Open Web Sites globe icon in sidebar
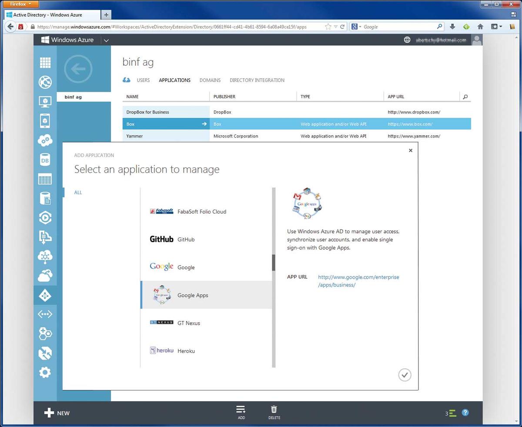Image resolution: width=522 pixels, height=427 pixels. coord(45,82)
